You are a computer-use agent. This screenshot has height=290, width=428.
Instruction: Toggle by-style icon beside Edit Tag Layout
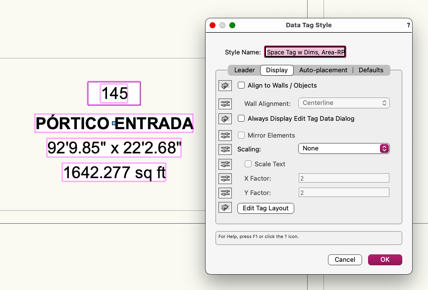click(225, 208)
